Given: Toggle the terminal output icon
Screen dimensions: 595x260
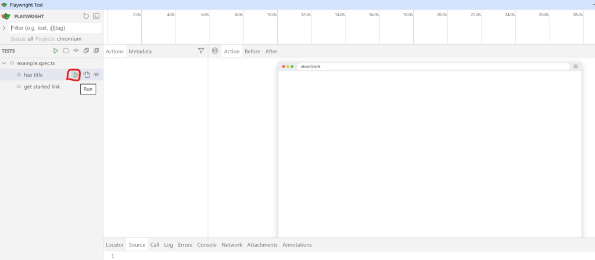Looking at the screenshot, I should [x=96, y=16].
